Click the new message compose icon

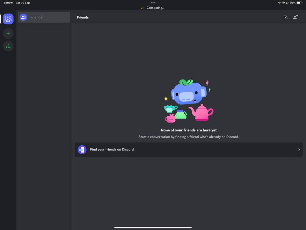pos(285,17)
